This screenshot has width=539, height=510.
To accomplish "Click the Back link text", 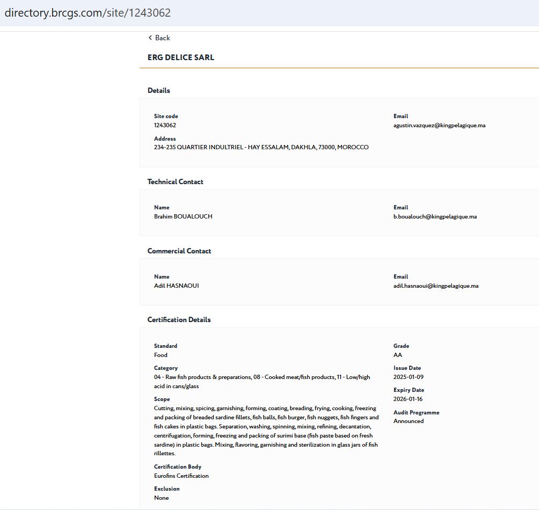I will pyautogui.click(x=162, y=38).
